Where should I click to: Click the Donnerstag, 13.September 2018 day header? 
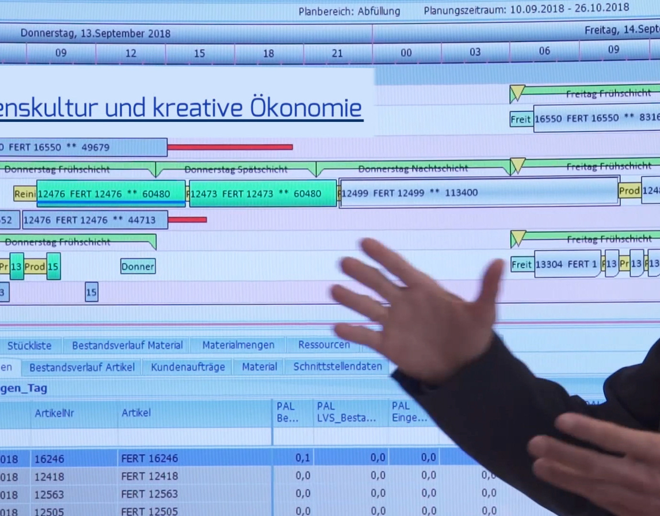coord(96,33)
